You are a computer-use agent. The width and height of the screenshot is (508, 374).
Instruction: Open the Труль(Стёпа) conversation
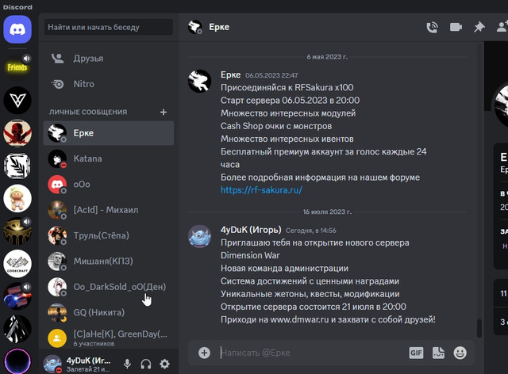[109, 235]
